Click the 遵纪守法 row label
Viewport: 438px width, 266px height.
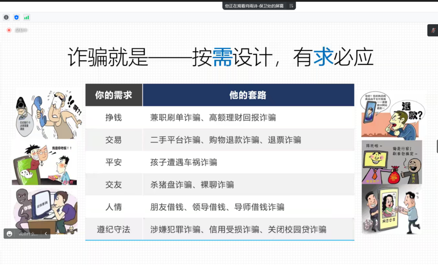(x=114, y=230)
